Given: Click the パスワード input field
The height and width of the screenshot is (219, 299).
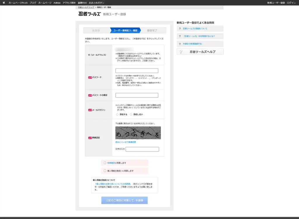Looking at the screenshot, I should [137, 71].
